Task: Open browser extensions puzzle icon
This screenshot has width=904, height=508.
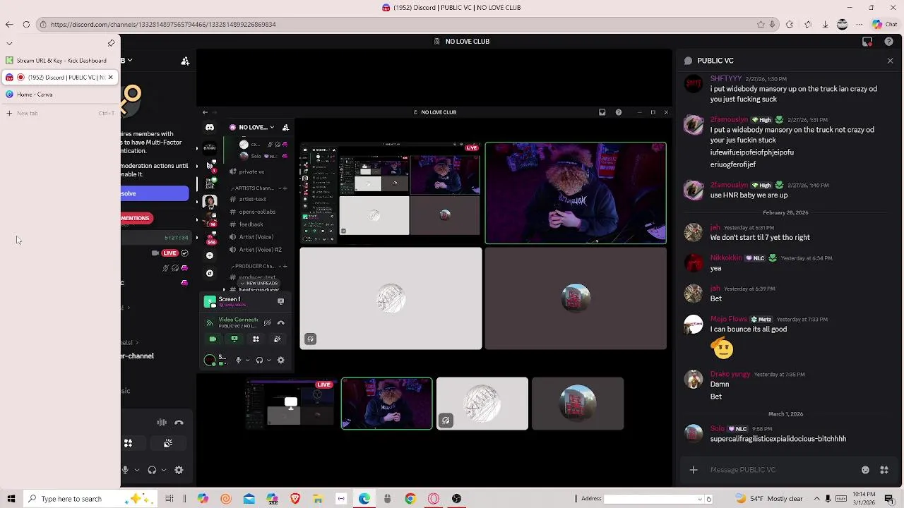Action: pyautogui.click(x=789, y=24)
